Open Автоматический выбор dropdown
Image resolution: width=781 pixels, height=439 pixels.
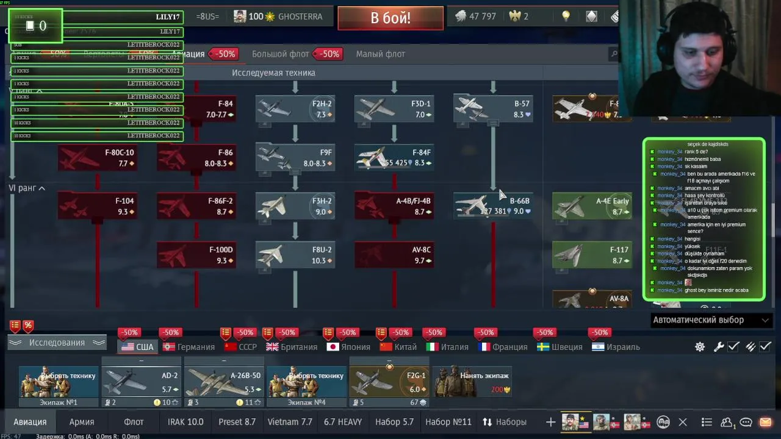pos(711,320)
